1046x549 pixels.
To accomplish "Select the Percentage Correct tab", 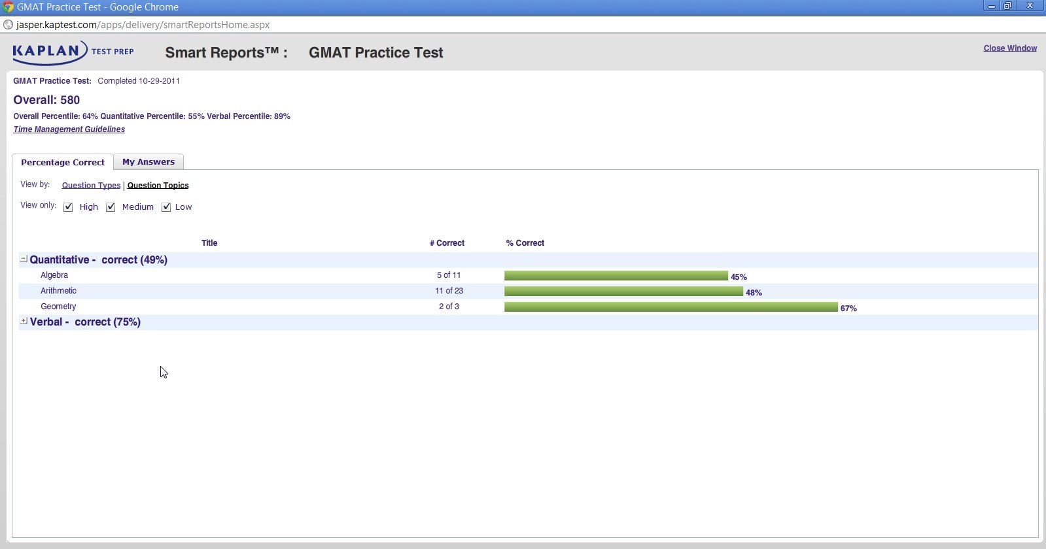I will point(63,162).
